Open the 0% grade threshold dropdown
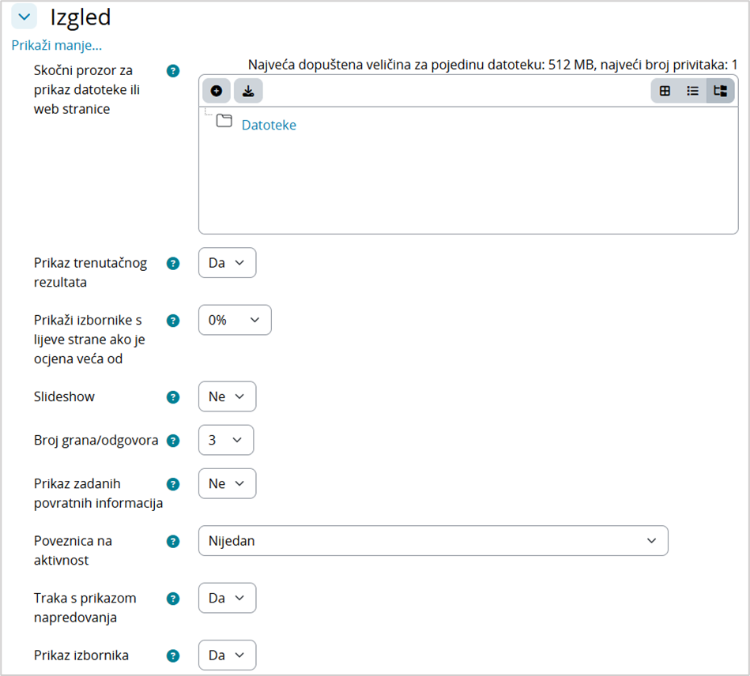Image resolution: width=750 pixels, height=676 pixels. (235, 320)
